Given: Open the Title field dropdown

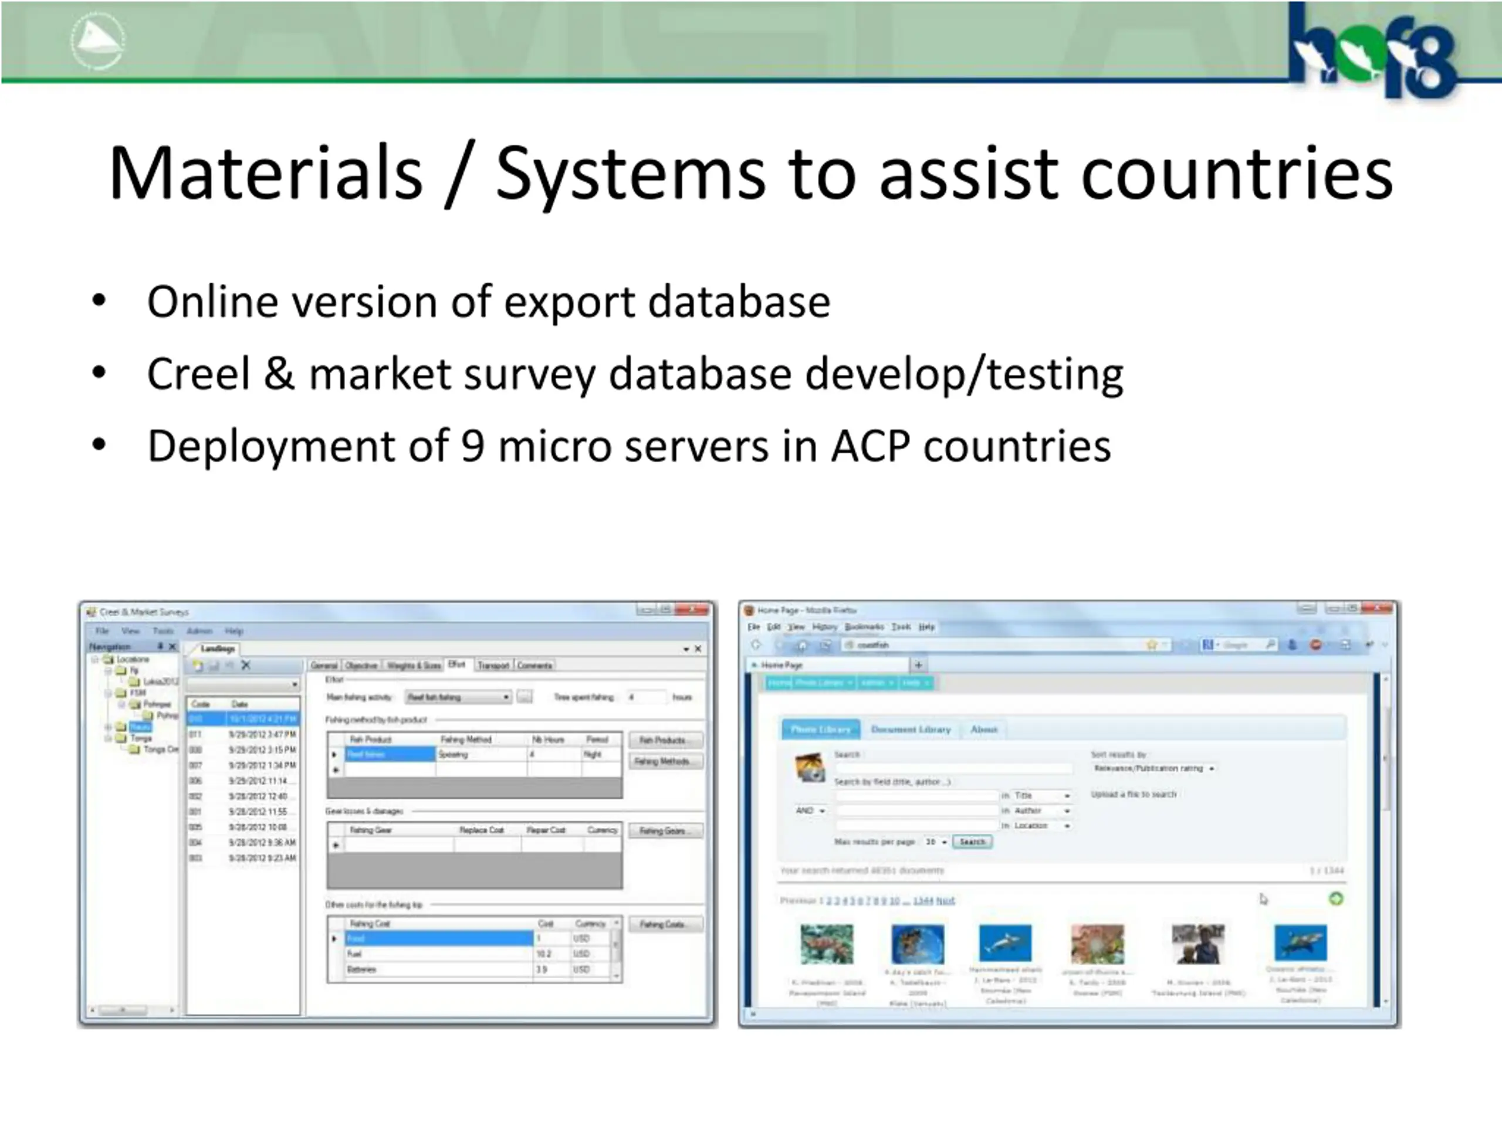Looking at the screenshot, I should 1042,795.
